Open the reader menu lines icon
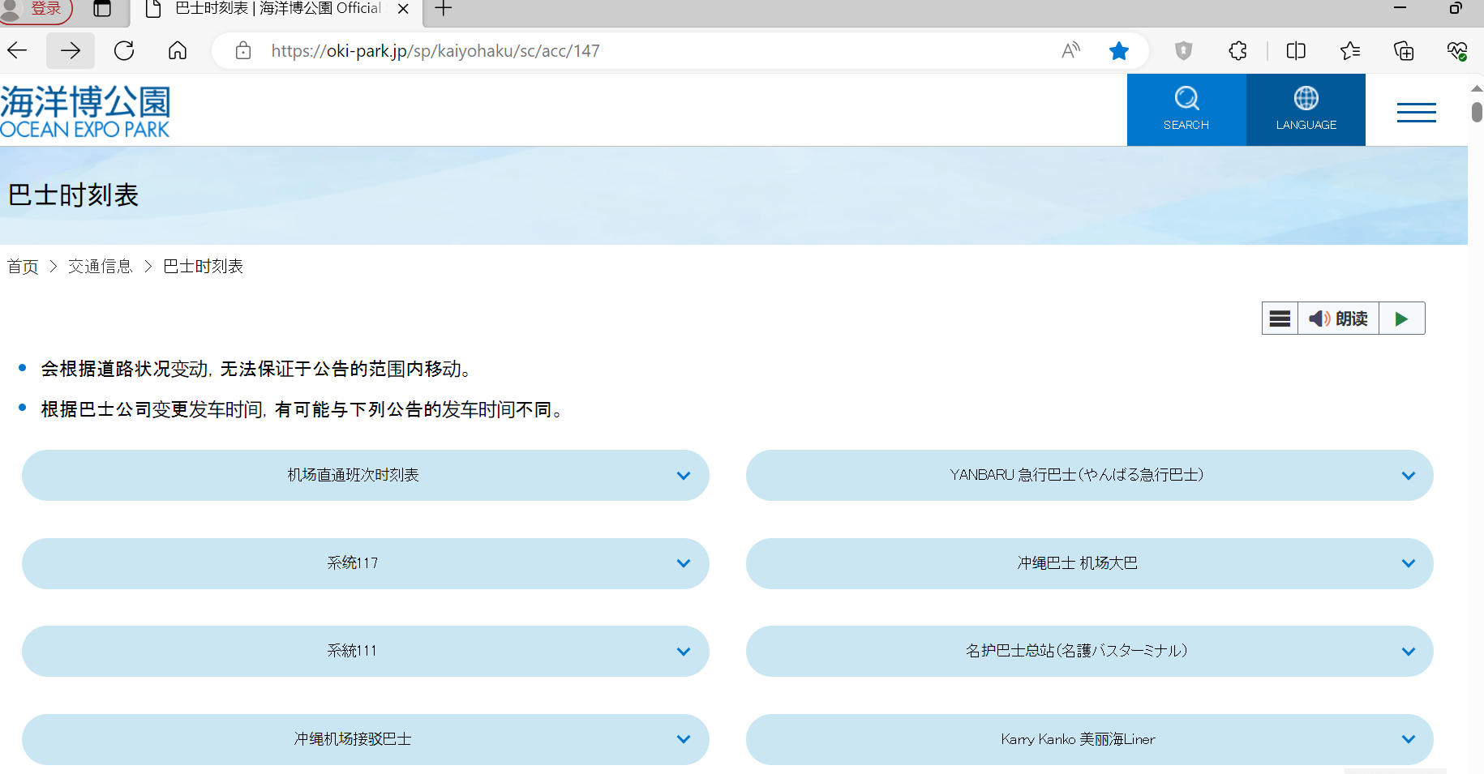1484x774 pixels. [1280, 319]
